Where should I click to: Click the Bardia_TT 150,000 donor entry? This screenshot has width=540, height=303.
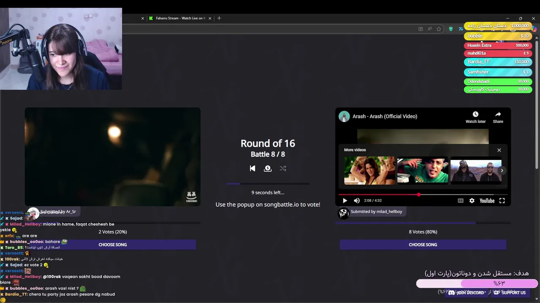coord(498,62)
